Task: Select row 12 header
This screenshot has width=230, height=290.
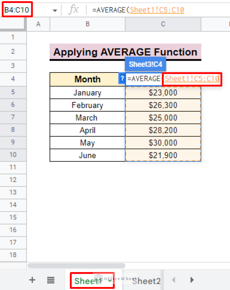Action: click(x=13, y=180)
